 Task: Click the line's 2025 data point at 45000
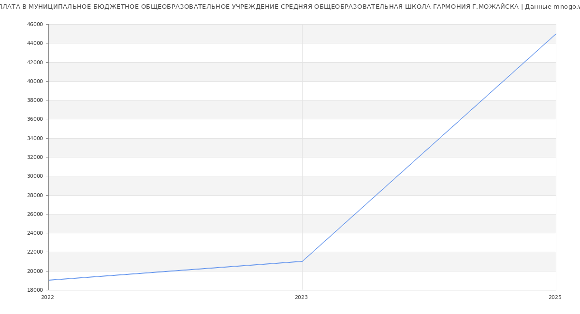556,34
